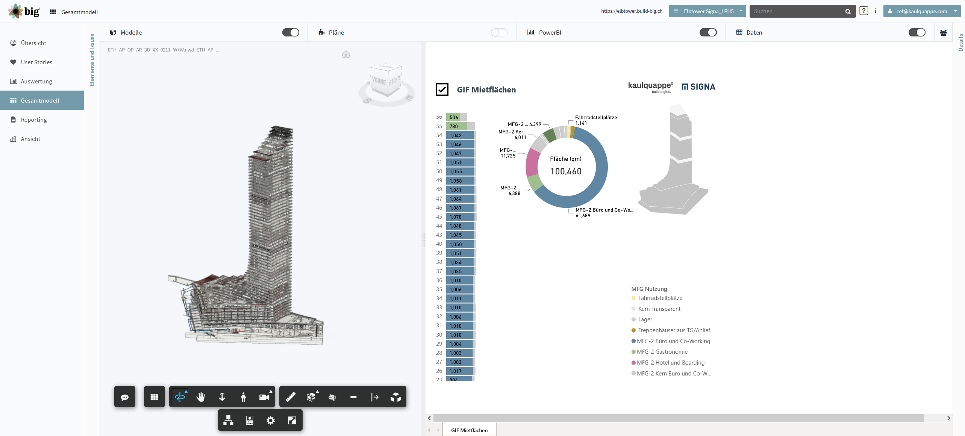The width and height of the screenshot is (965, 436).
Task: Open the users group icon
Action: point(943,32)
